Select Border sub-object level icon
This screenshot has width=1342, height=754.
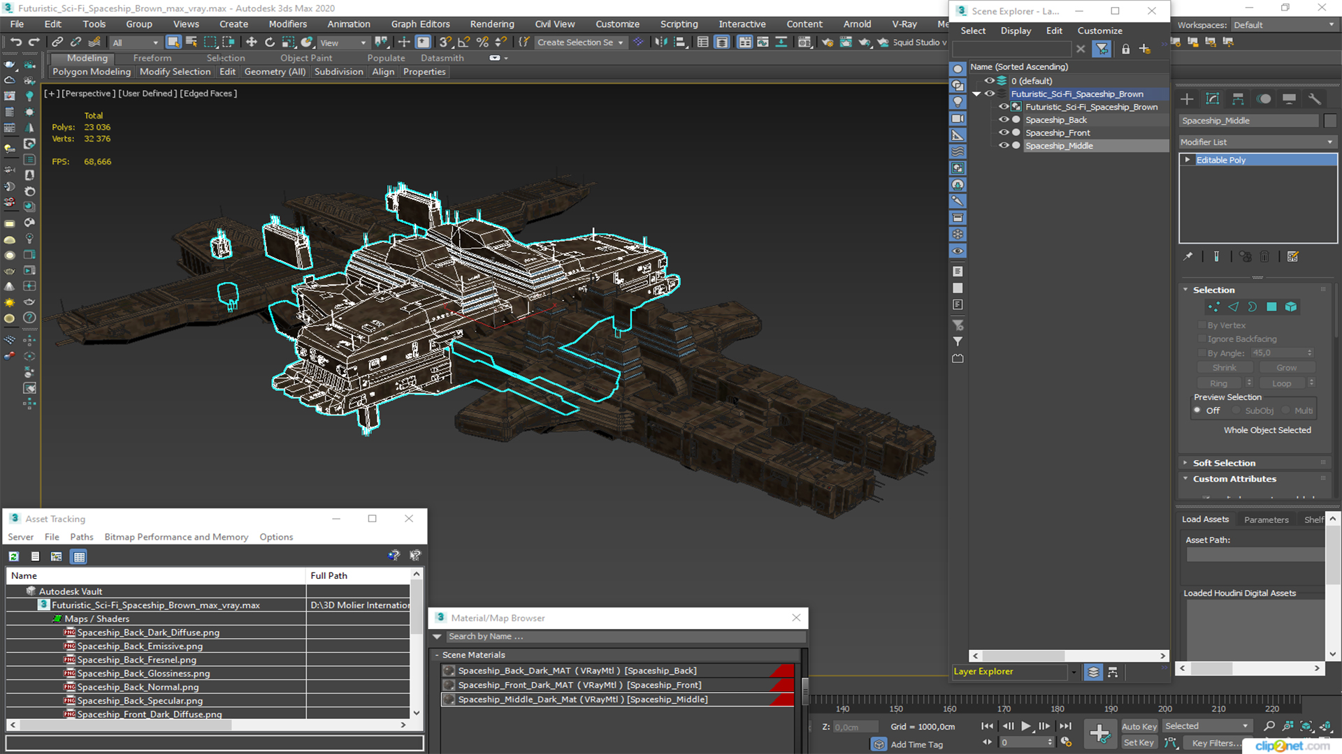pos(1252,307)
